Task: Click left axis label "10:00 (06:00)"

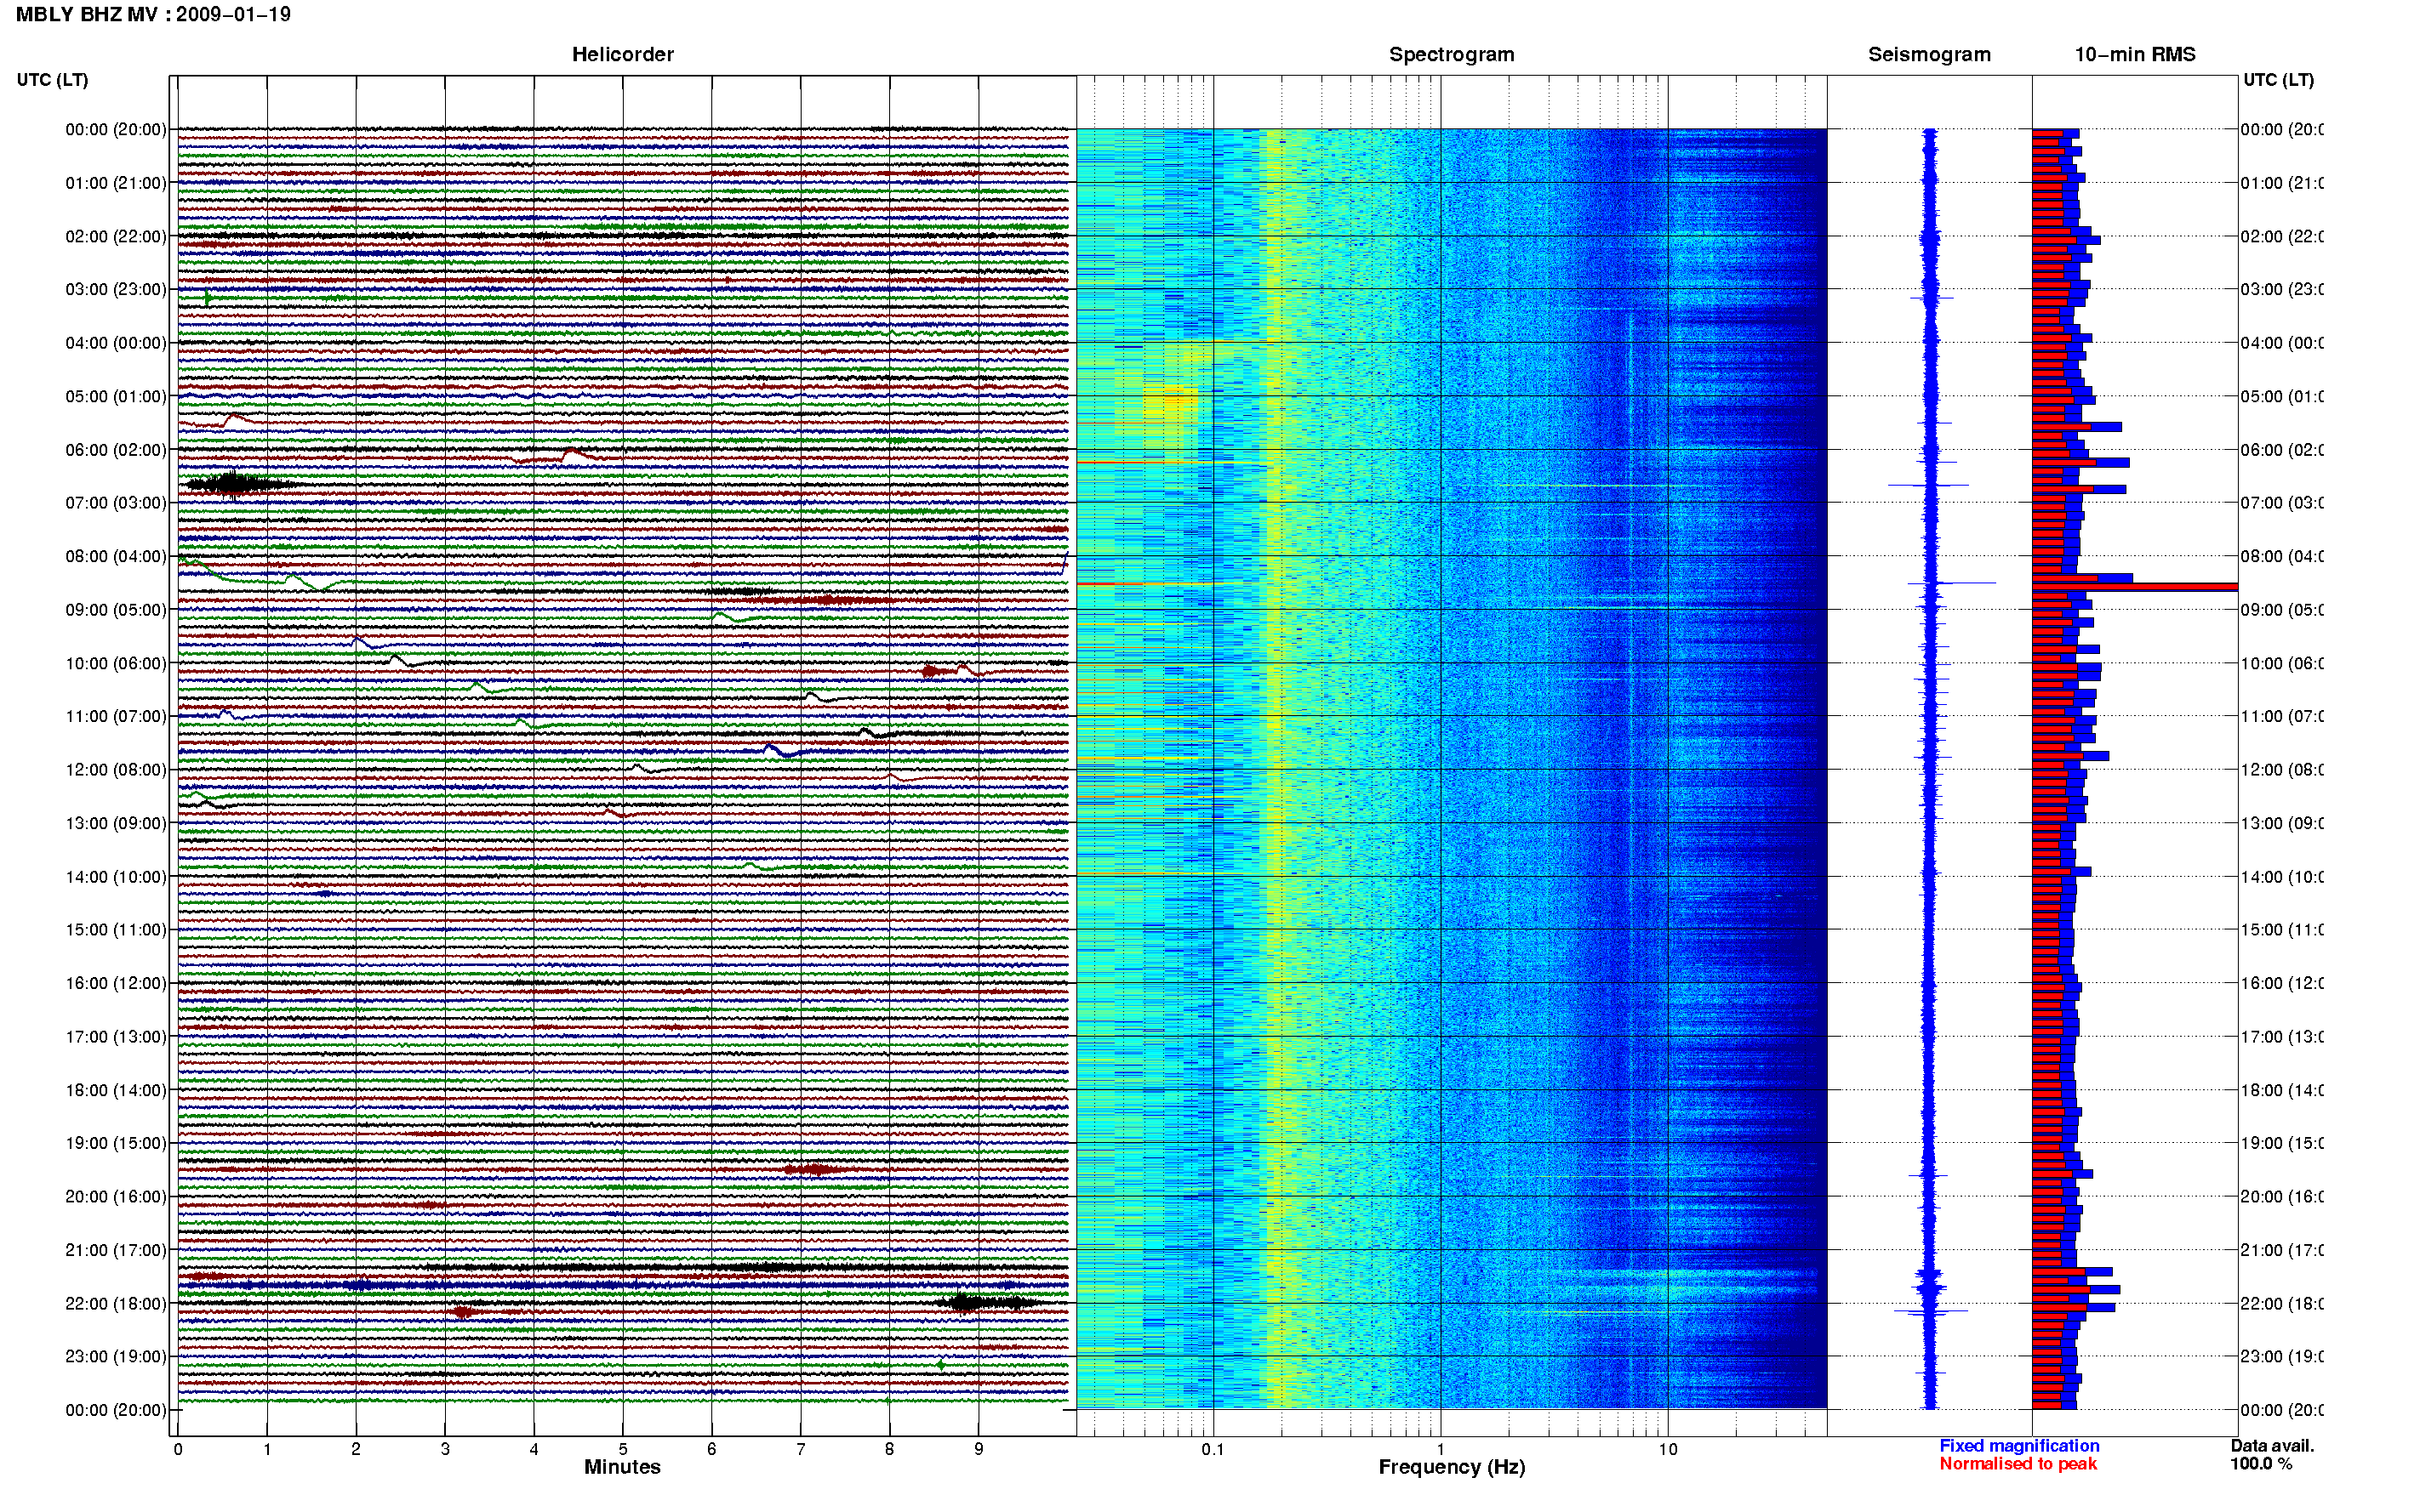Action: click(x=116, y=663)
